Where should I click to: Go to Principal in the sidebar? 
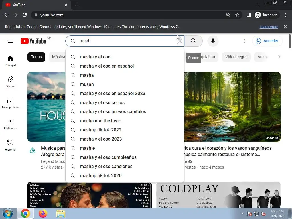point(10,61)
